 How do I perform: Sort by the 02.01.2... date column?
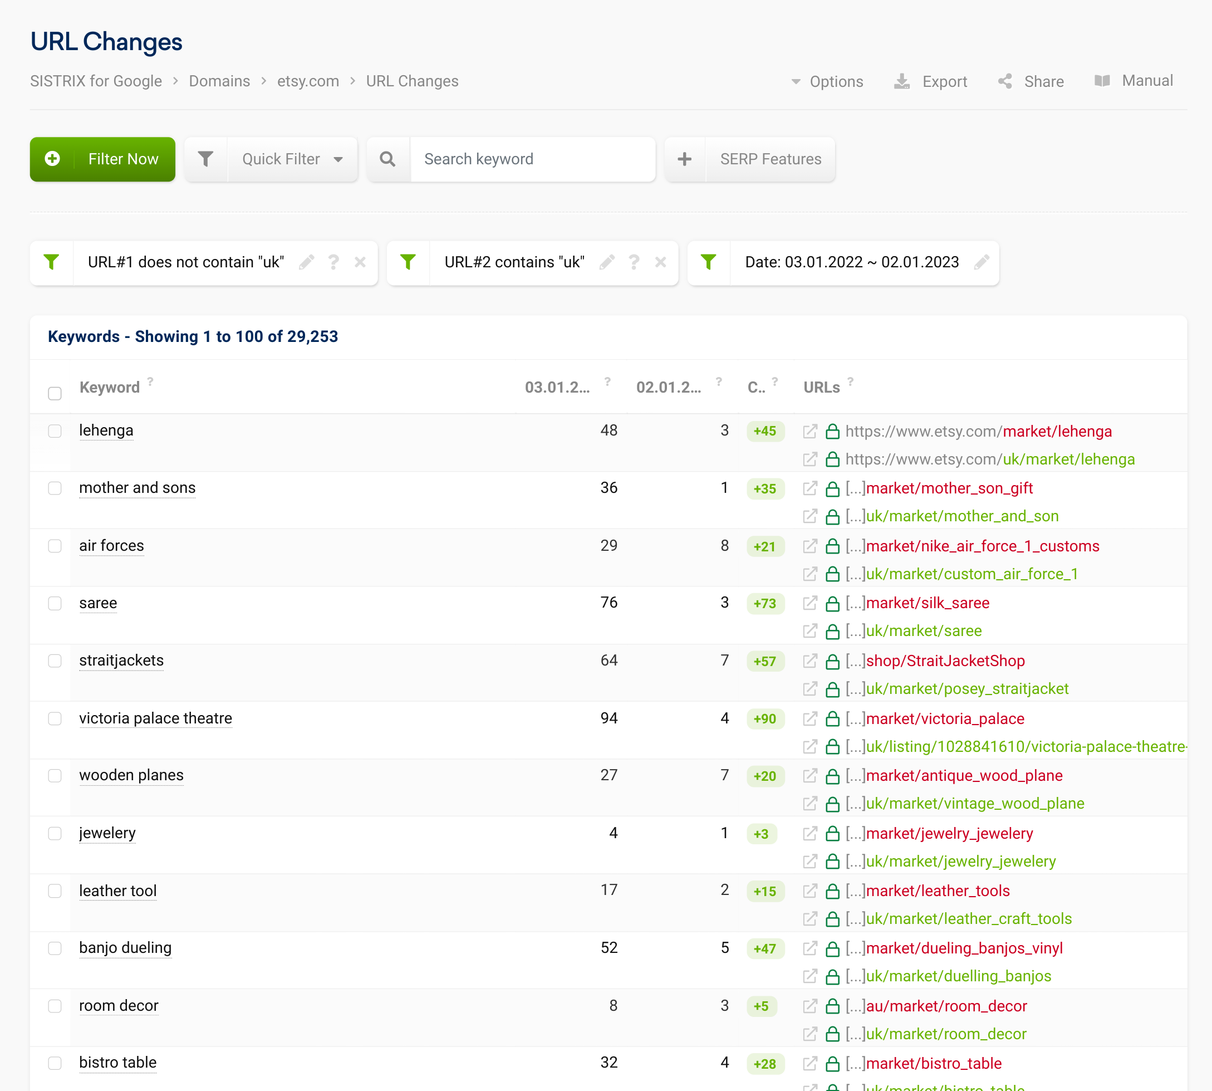tap(669, 387)
